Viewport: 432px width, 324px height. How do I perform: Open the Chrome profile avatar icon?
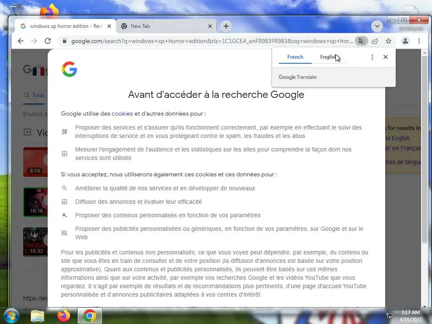[x=405, y=41]
